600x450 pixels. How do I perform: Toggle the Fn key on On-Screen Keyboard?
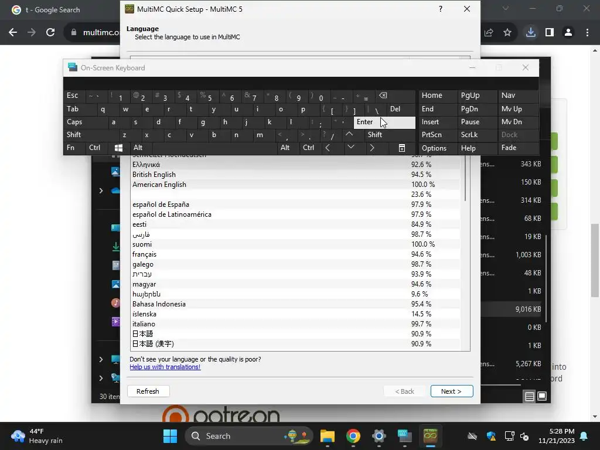click(74, 148)
